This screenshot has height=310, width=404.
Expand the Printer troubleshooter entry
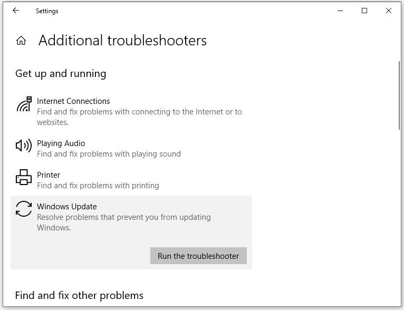pos(49,175)
